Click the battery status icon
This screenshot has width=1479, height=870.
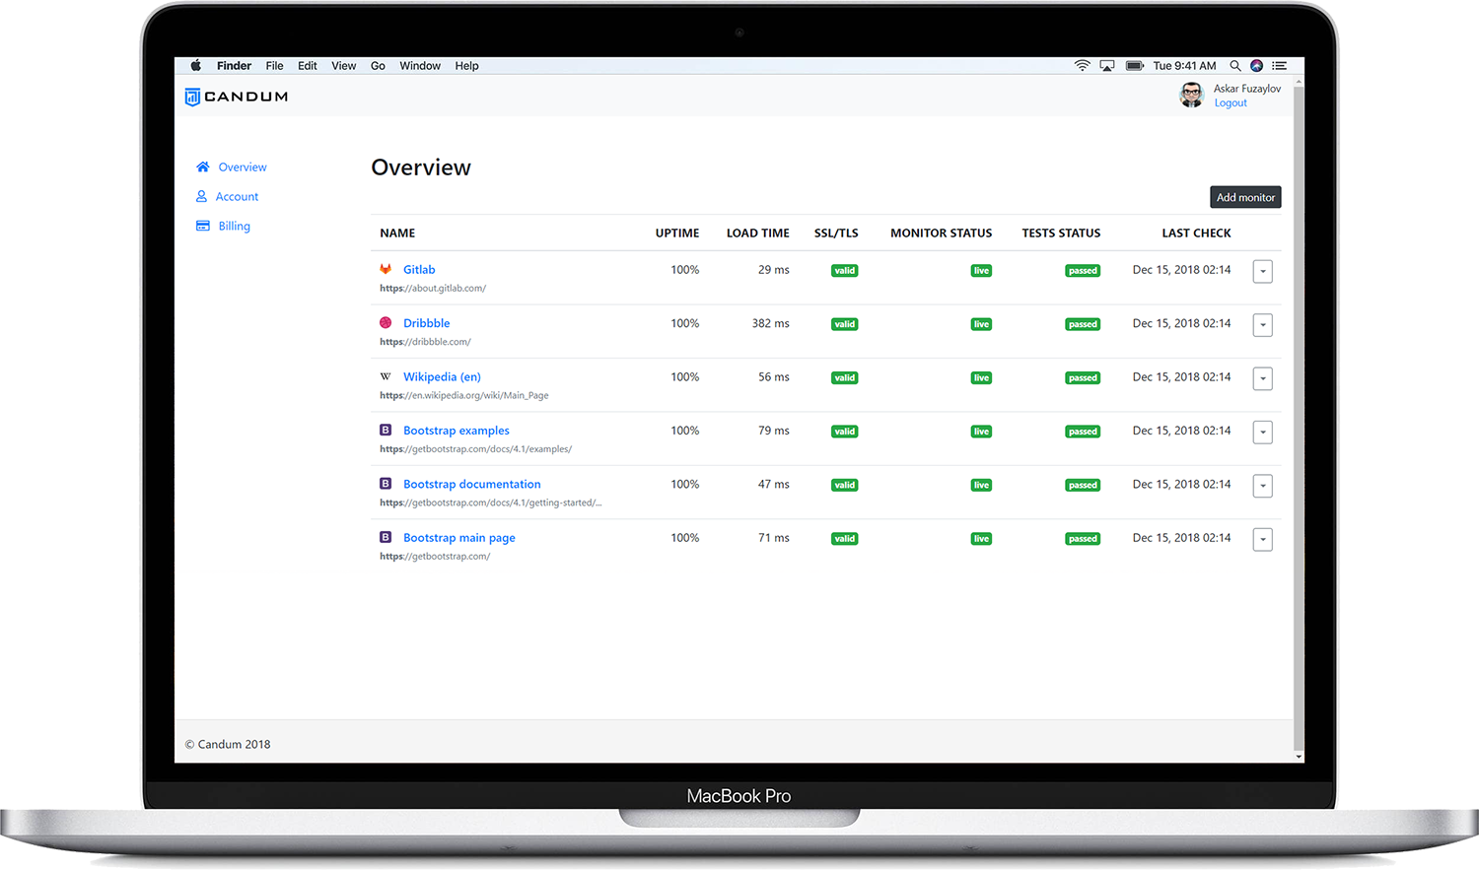1135,66
